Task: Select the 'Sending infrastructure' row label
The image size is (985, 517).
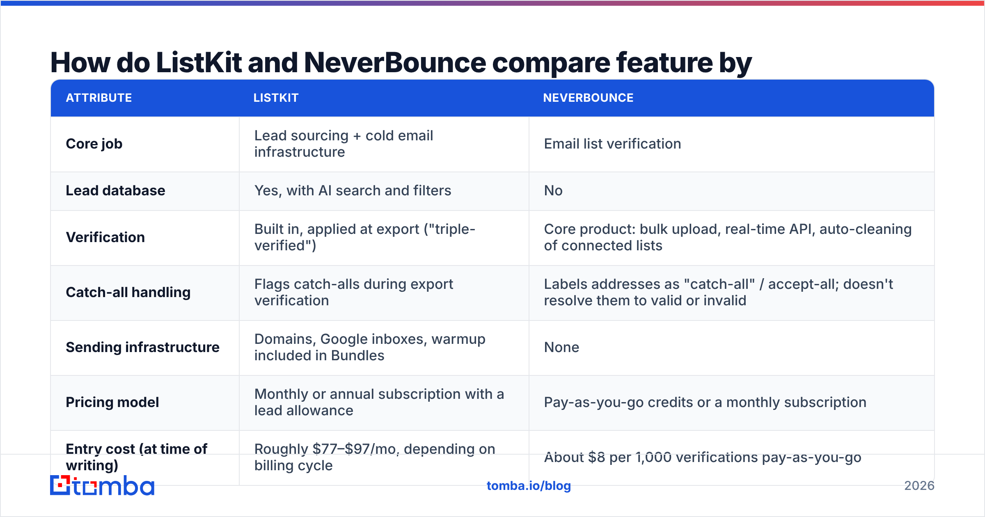Action: 142,348
